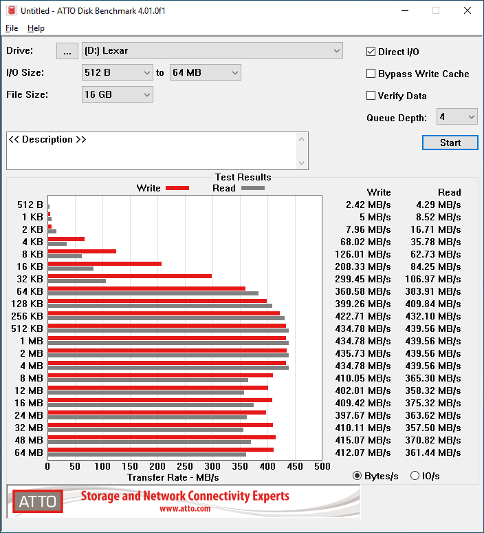Click the write value 68.02 MB/s
This screenshot has height=533, width=484.
tap(366, 242)
